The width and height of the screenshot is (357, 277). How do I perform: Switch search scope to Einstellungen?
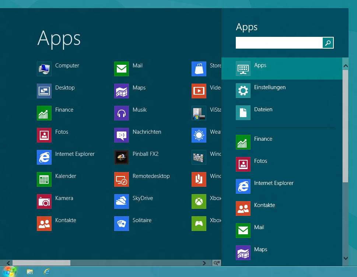(282, 90)
